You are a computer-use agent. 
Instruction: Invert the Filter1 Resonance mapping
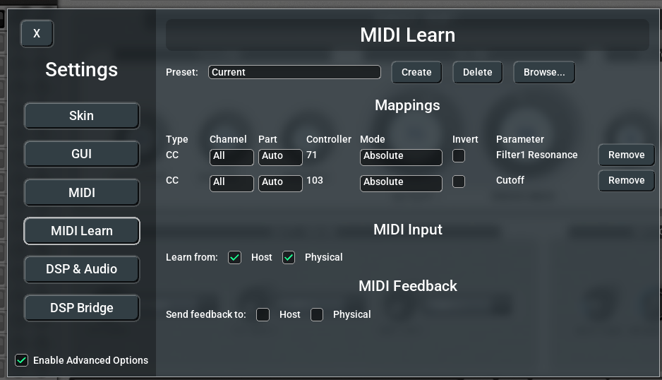tap(459, 155)
